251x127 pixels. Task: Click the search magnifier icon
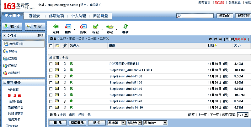point(179,16)
